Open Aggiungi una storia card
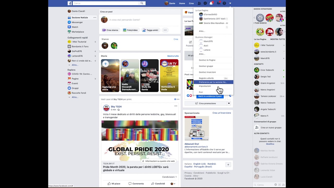This screenshot has height=188, width=334. (x=110, y=75)
